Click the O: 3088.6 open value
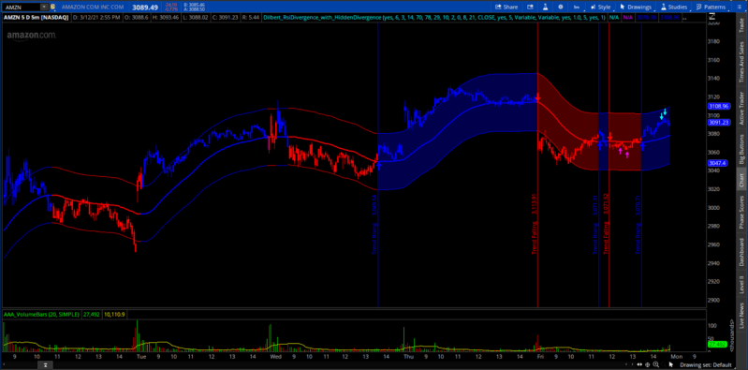 click(x=137, y=17)
